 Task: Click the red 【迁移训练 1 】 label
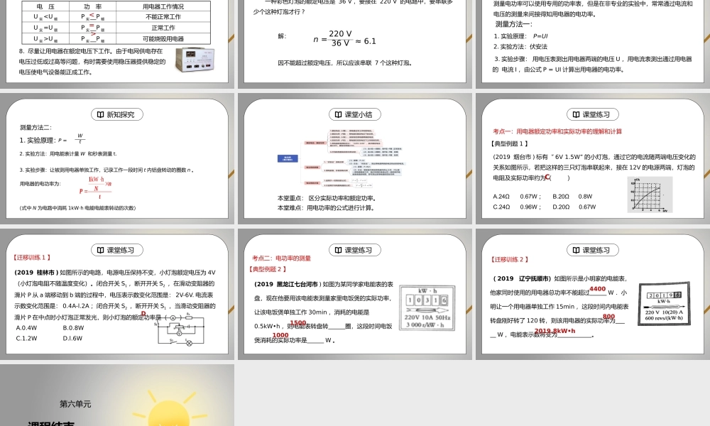pos(32,257)
